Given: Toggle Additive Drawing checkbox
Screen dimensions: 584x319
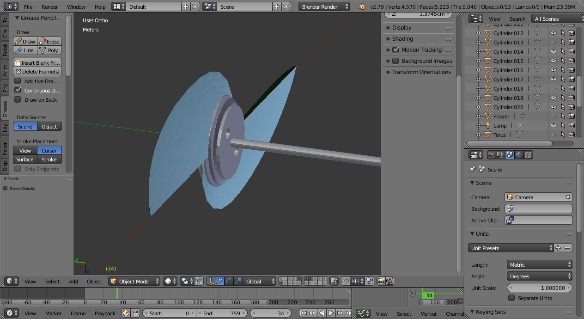Looking at the screenshot, I should click(18, 81).
